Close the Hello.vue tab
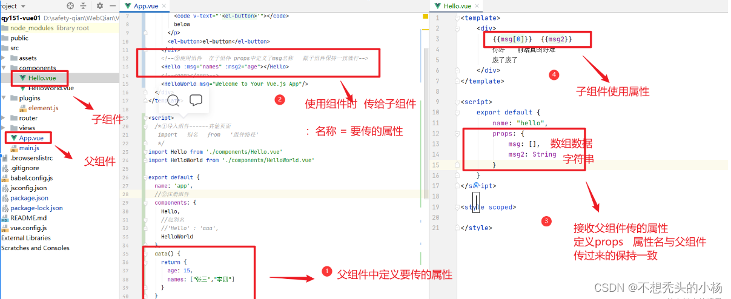 477,6
